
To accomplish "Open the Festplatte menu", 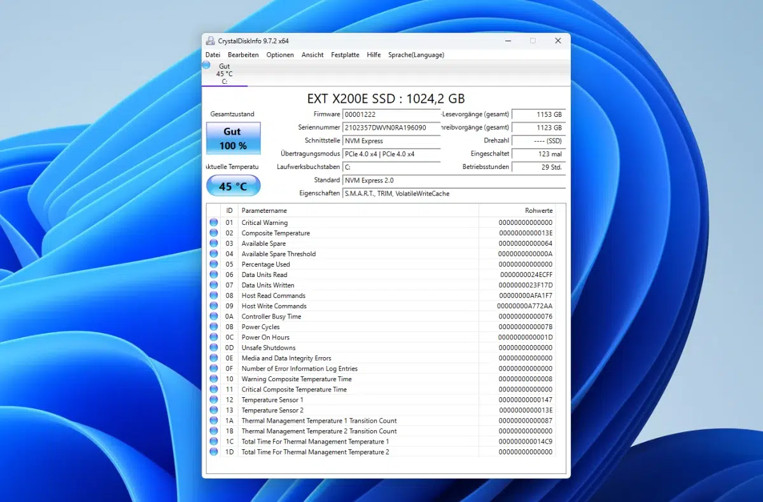I will tap(345, 55).
